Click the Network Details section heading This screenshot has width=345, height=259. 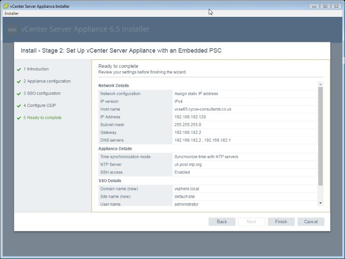coord(113,85)
